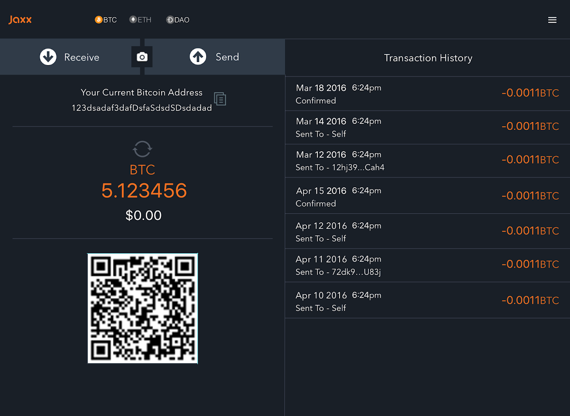
Task: Click 'Sent To - Self' under Apr 10
Action: click(x=321, y=308)
